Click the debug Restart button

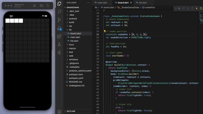coord(201,9)
